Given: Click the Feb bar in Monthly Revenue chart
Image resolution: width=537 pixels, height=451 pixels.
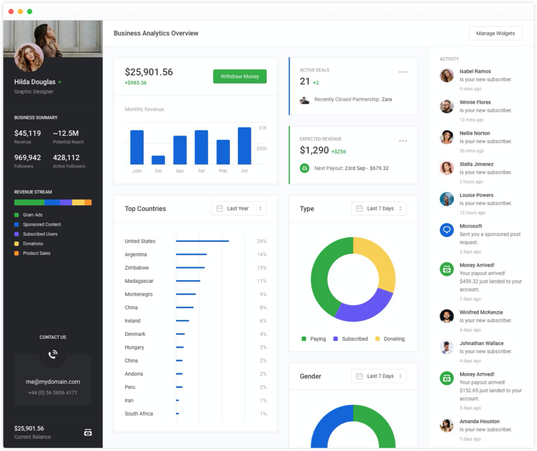Looking at the screenshot, I should click(158, 160).
